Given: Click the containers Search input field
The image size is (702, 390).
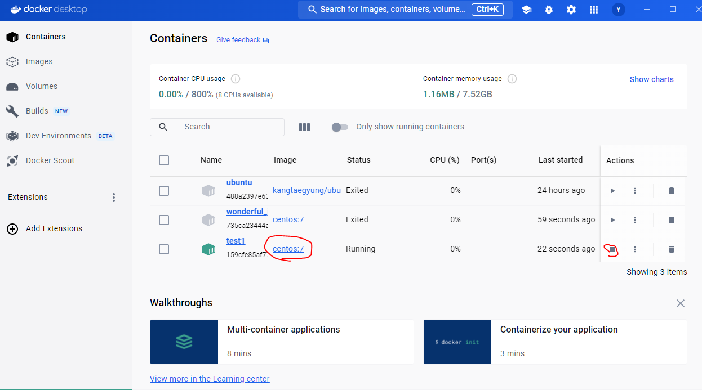Looking at the screenshot, I should coord(217,127).
